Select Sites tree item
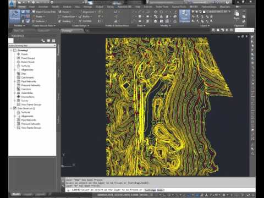This screenshot has height=198, width=264. [24, 74]
